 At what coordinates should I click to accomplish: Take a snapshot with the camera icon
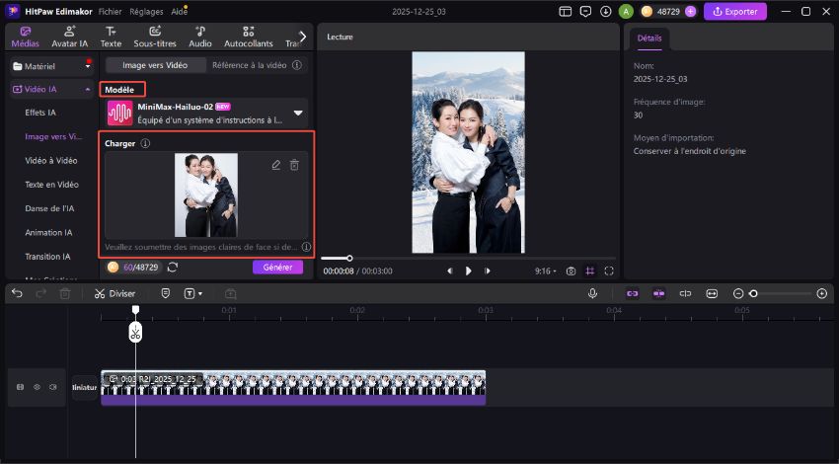[x=570, y=271]
